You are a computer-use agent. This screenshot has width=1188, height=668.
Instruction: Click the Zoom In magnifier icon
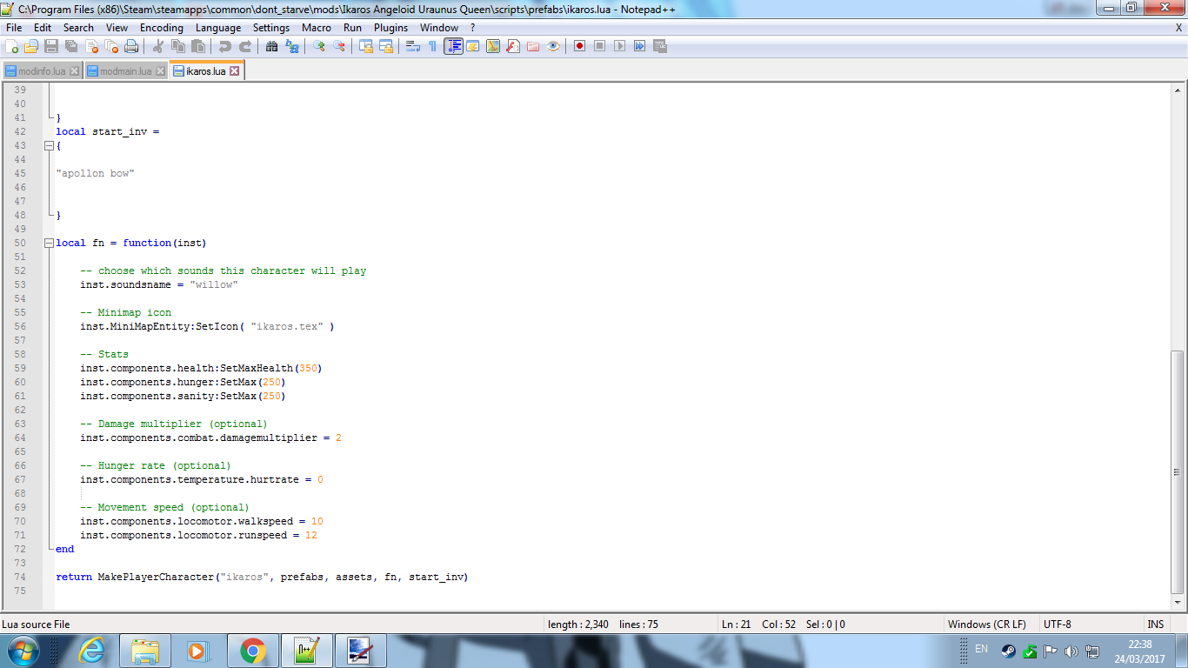(319, 46)
